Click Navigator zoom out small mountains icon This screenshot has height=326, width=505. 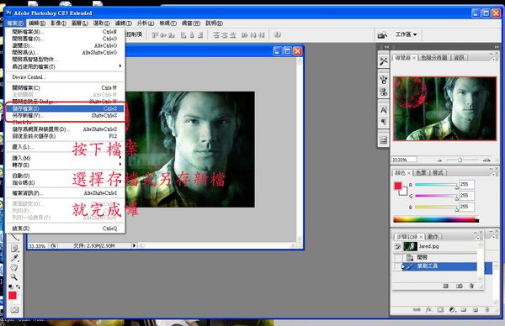pyautogui.click(x=439, y=160)
